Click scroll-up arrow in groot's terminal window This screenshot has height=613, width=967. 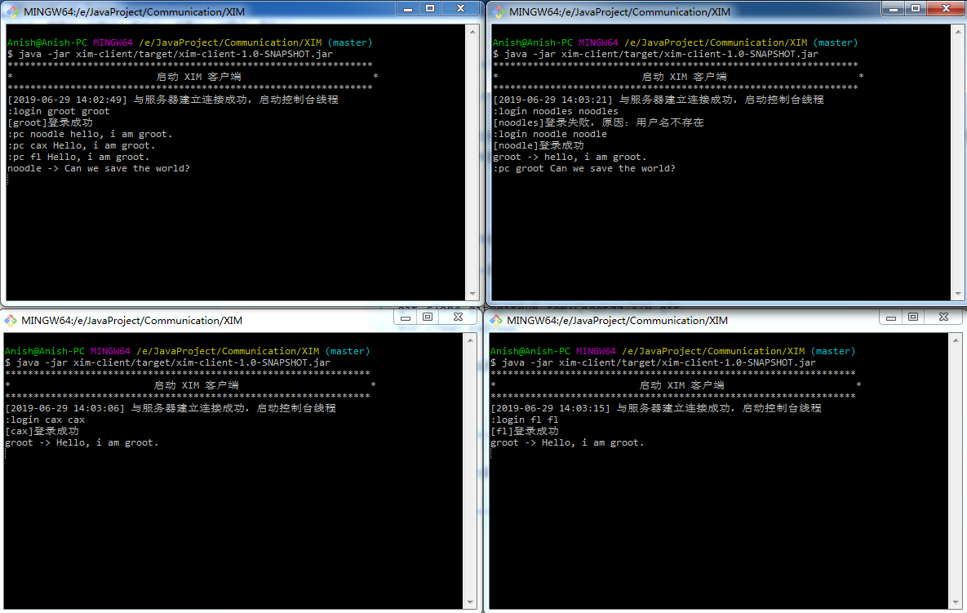point(472,32)
